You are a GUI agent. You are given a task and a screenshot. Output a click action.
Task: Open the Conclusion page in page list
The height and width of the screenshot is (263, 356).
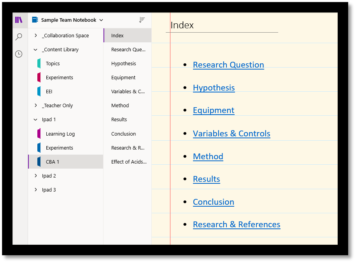point(128,134)
